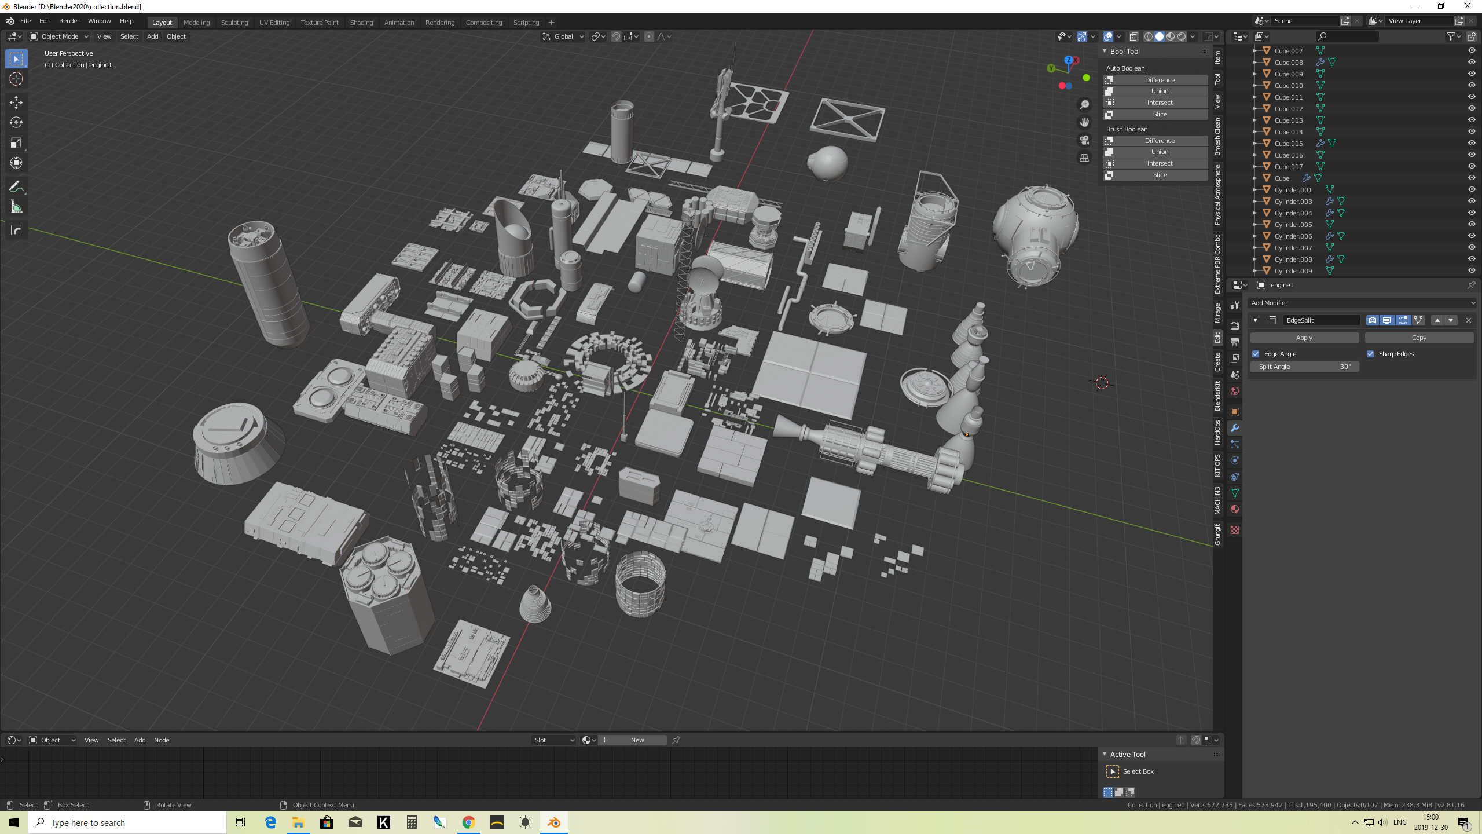Open the Modifier Properties tab (wrench icon)
The height and width of the screenshot is (834, 1482).
pos(1235,427)
